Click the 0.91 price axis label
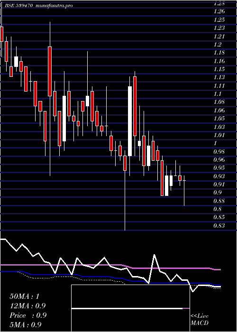Viewport: 237px width, 332px height. (219, 184)
